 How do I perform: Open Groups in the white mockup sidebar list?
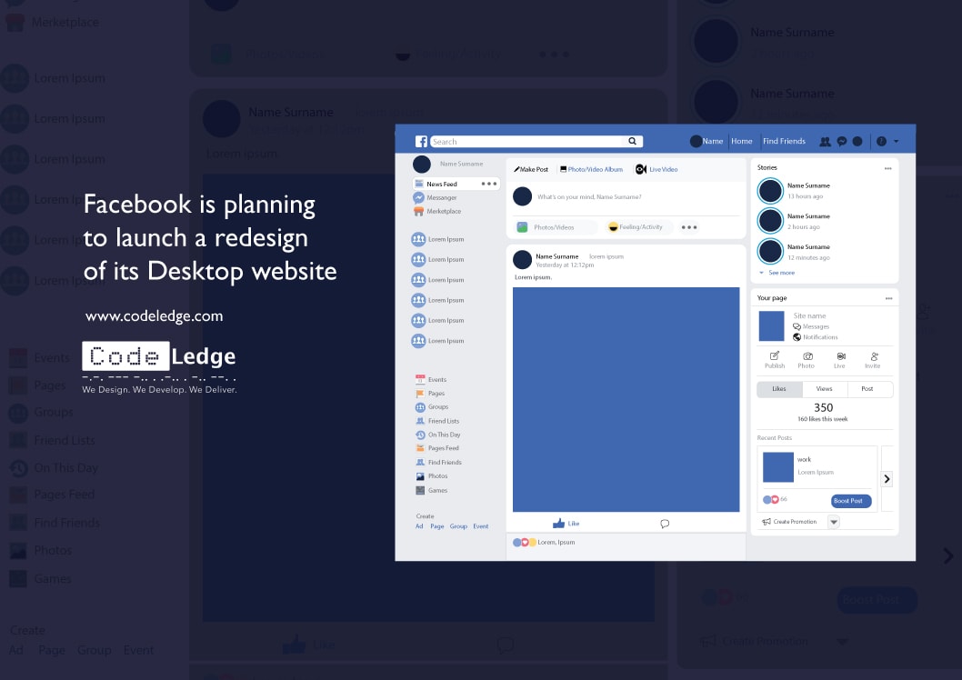432,407
